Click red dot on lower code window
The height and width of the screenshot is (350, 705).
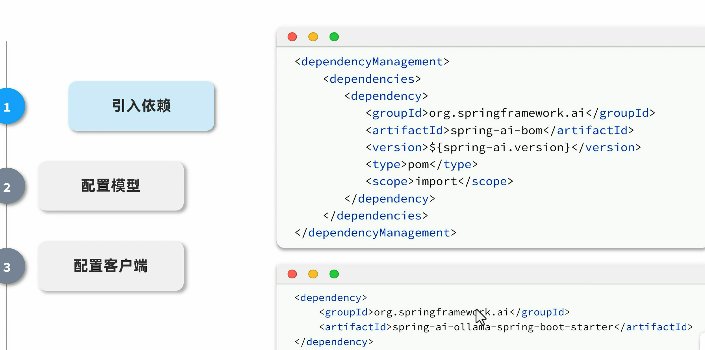point(292,274)
